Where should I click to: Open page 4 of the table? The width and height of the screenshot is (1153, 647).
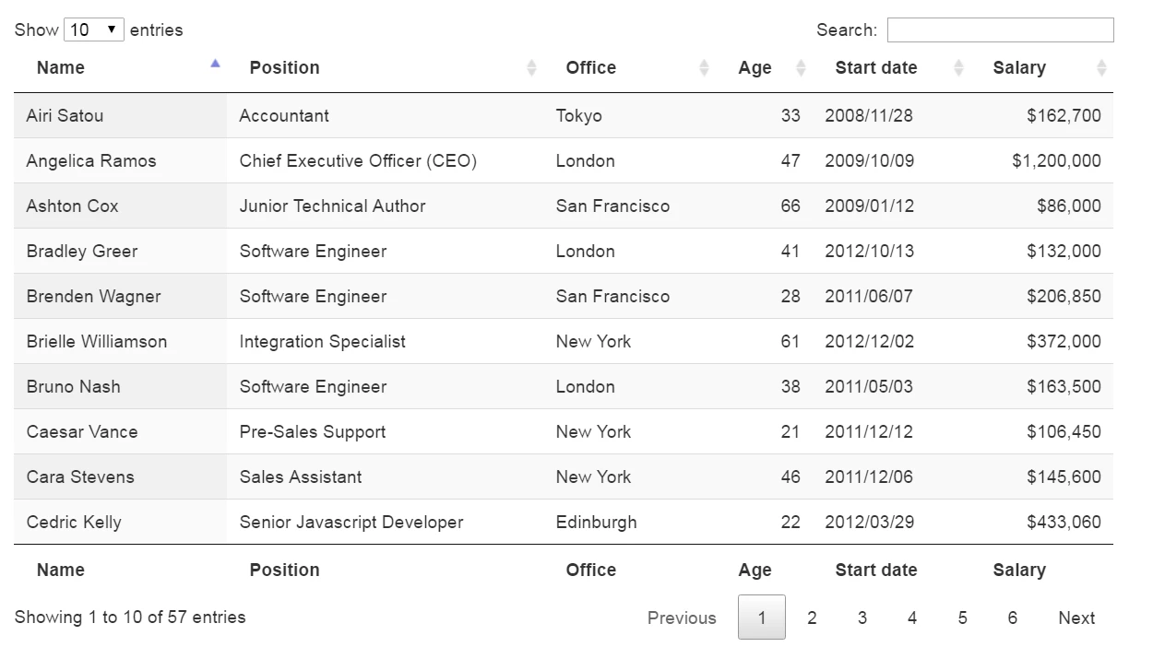click(x=912, y=618)
